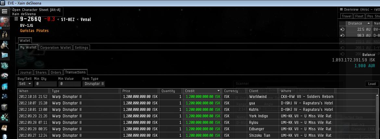
Task: Select the Transactions tab
Action: click(75, 72)
